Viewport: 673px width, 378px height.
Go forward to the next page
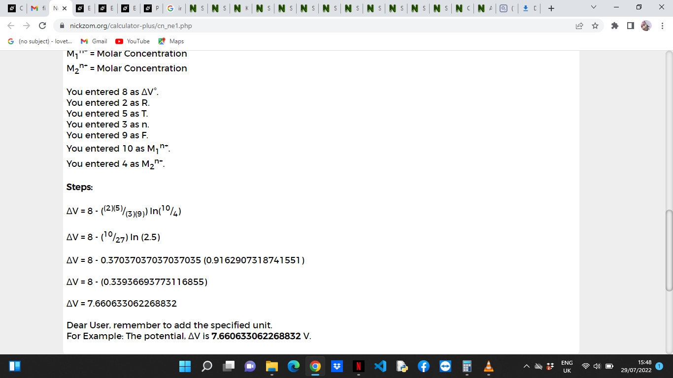click(27, 26)
